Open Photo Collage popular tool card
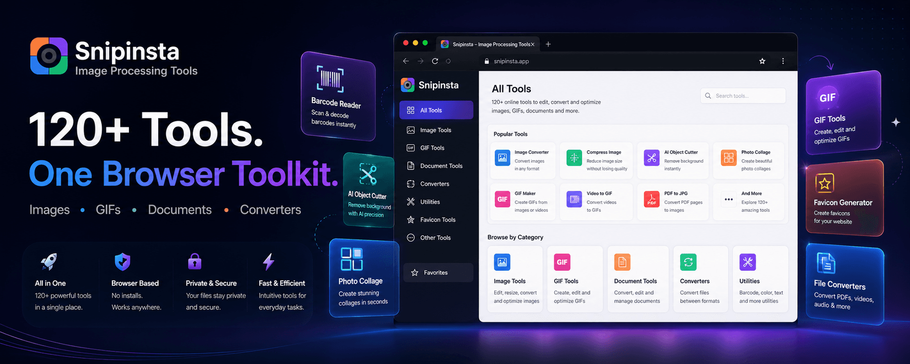The image size is (910, 364). 748,161
